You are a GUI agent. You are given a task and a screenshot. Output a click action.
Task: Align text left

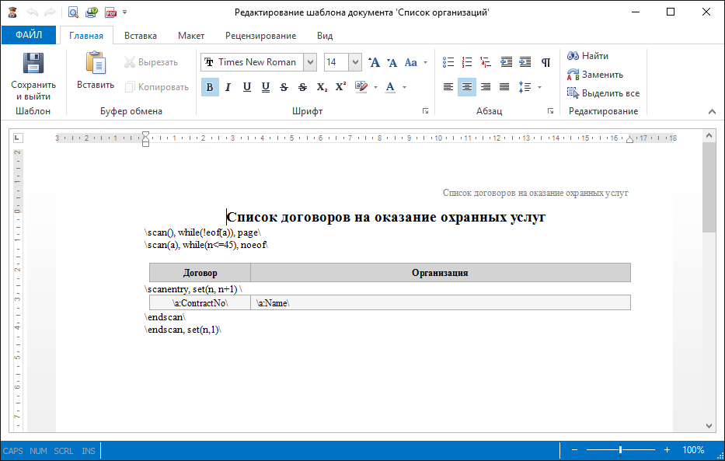coord(448,87)
